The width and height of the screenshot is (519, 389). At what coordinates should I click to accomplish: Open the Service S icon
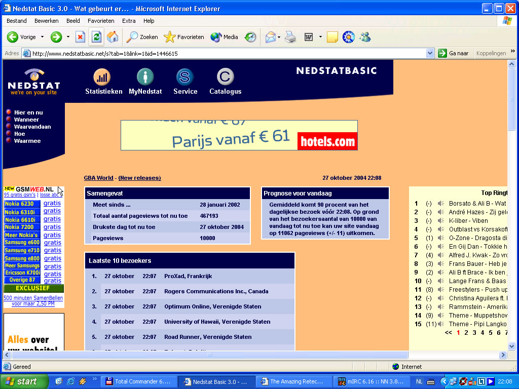[x=184, y=77]
